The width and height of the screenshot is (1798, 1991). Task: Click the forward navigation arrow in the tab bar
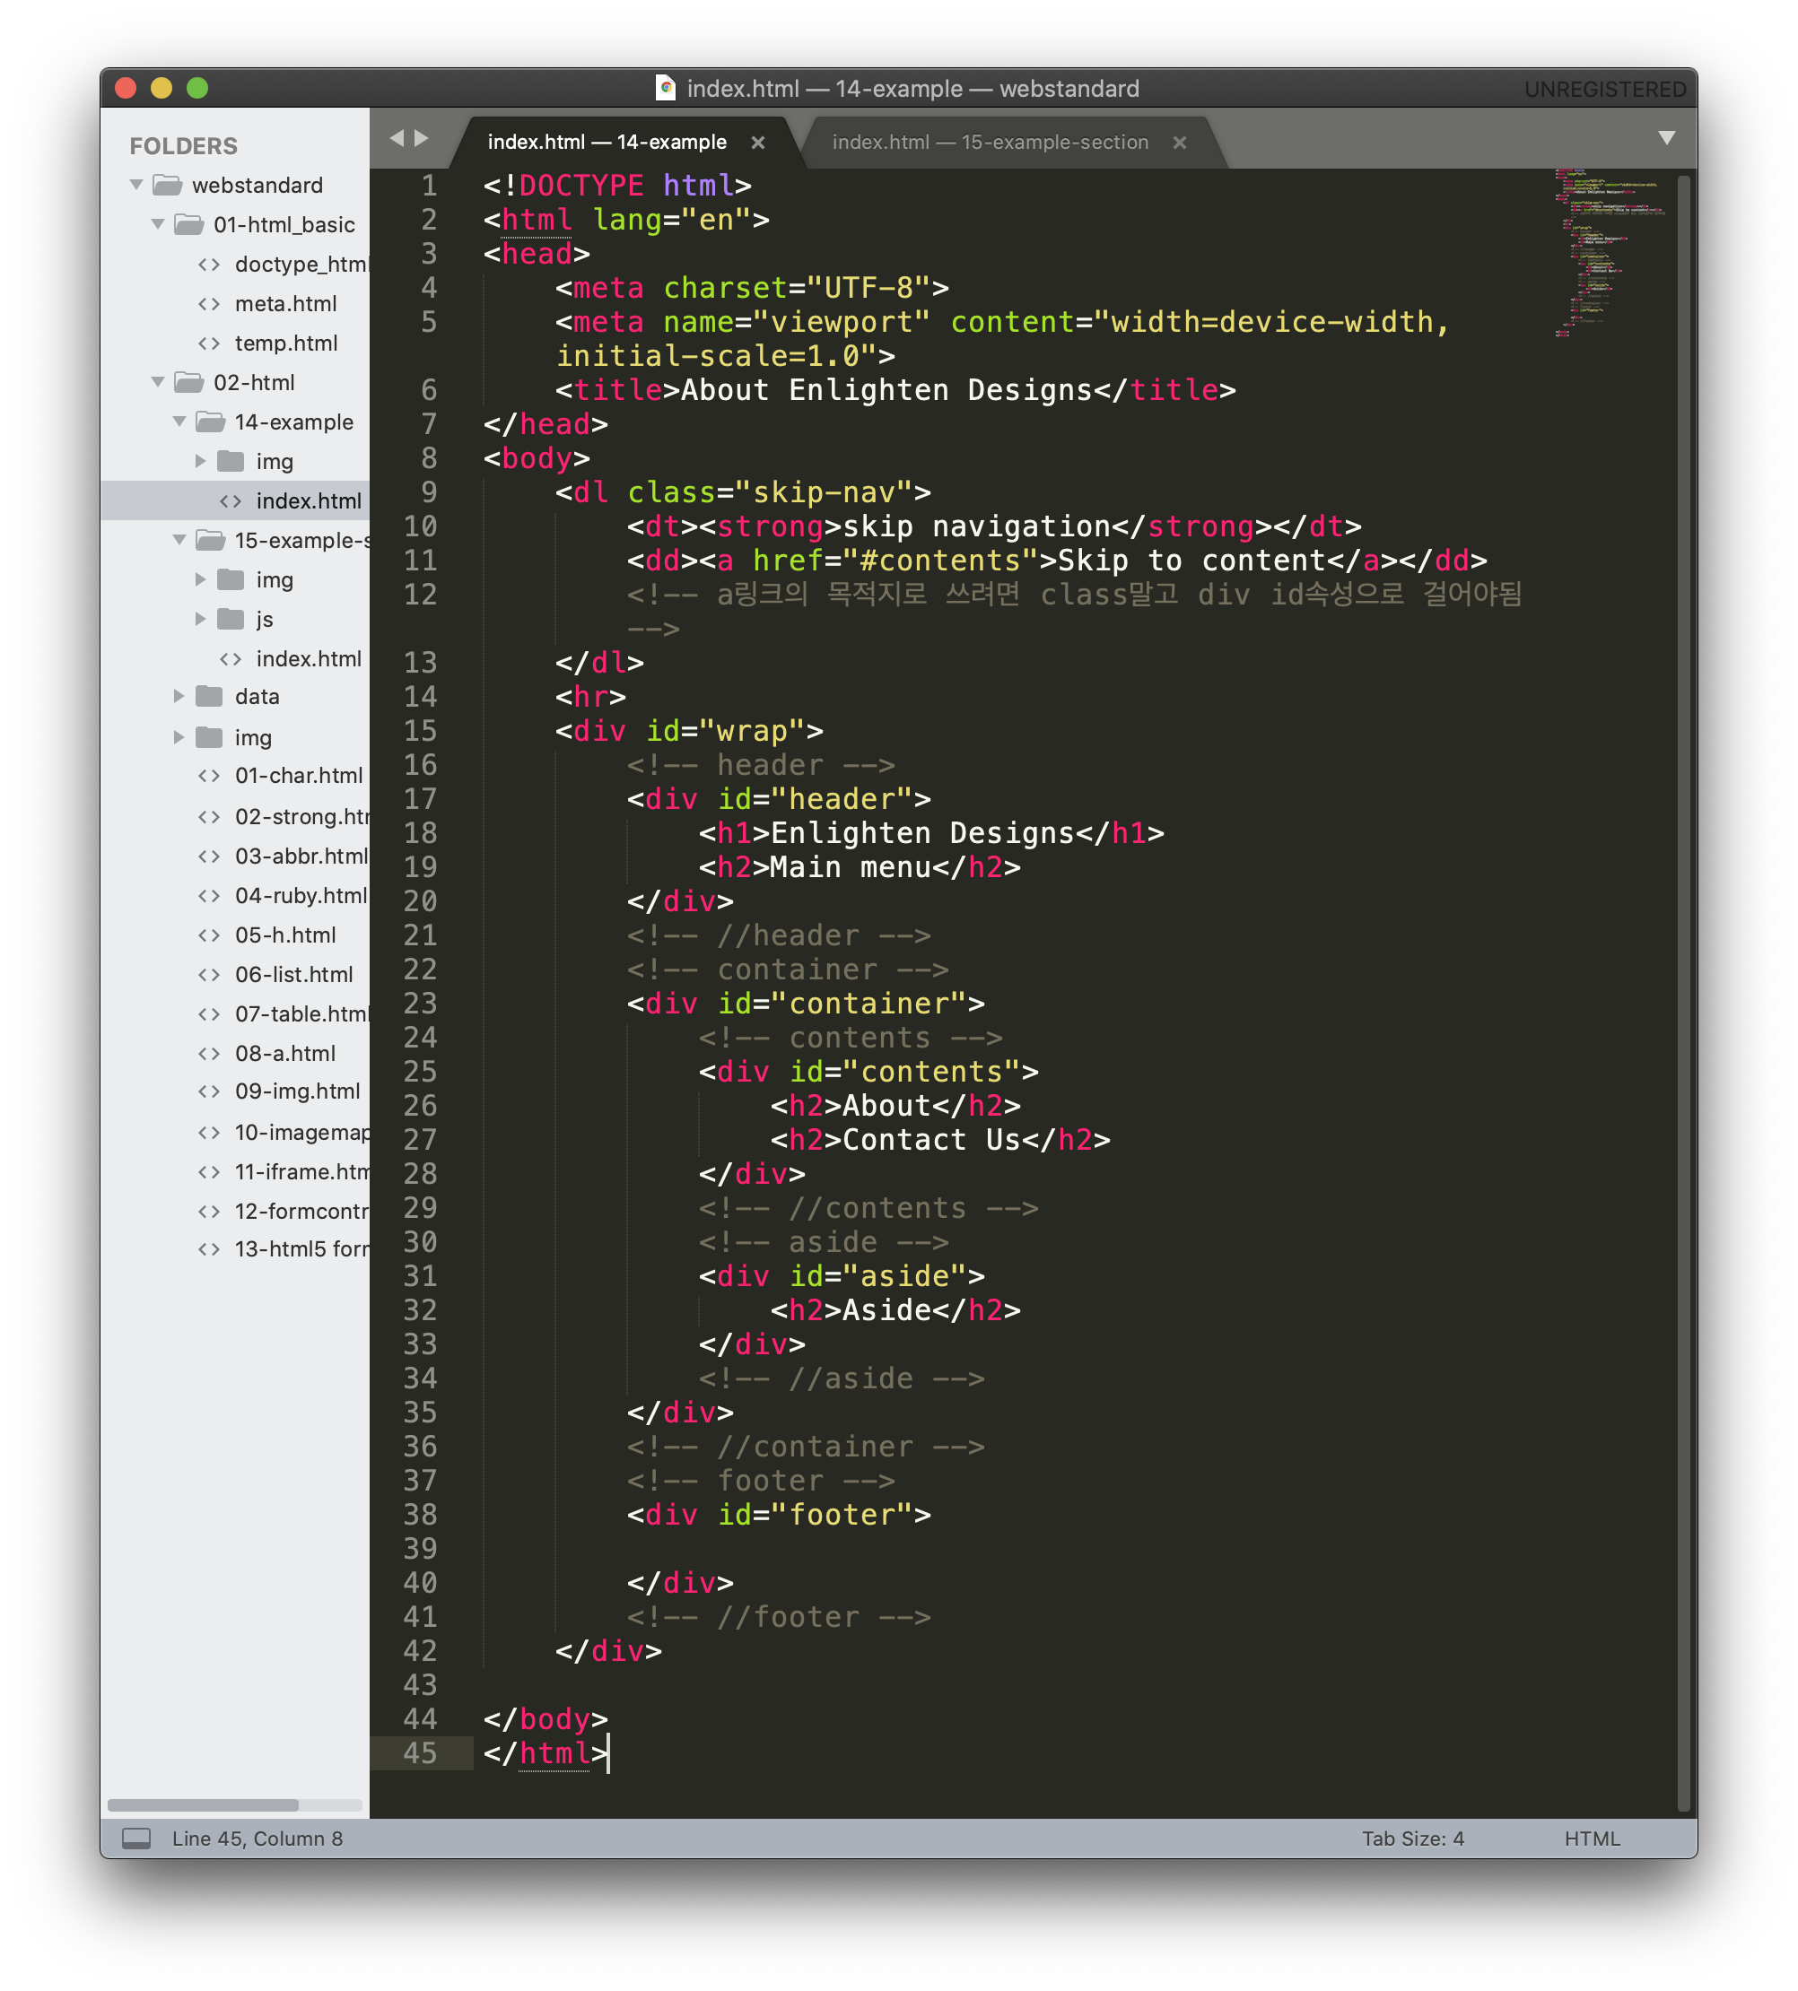tap(422, 138)
